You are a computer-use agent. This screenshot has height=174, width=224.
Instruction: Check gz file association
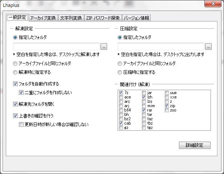click(x=121, y=128)
